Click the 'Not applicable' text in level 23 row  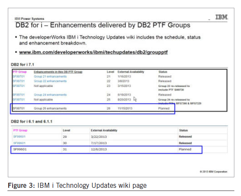pos(43,86)
